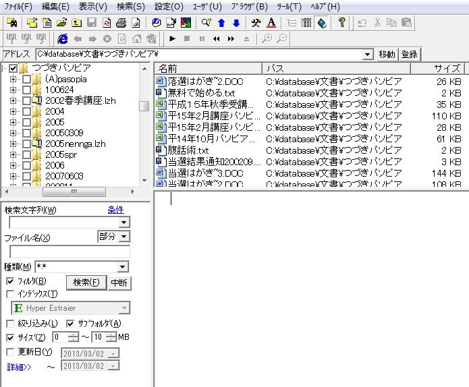Enable the 更新日(Y) date checkbox
Viewport: 469px width, 387px height.
pos(10,352)
